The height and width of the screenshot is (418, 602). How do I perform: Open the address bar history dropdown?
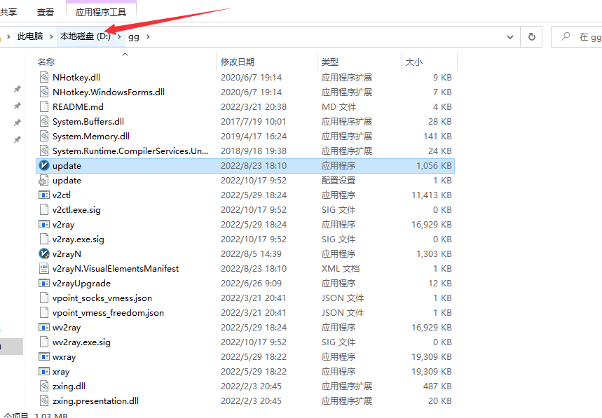[510, 37]
